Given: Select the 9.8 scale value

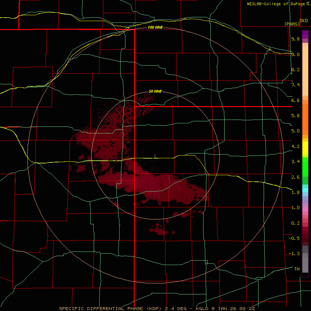Looking at the screenshot, I should pos(295,39).
